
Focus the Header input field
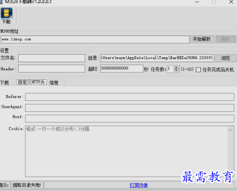tap(52, 68)
